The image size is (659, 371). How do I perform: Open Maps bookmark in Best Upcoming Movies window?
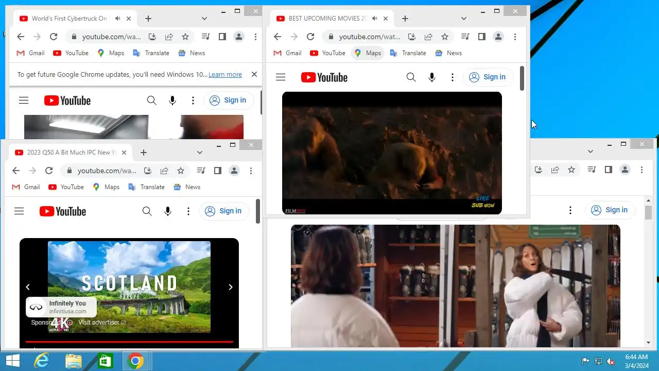coord(368,53)
